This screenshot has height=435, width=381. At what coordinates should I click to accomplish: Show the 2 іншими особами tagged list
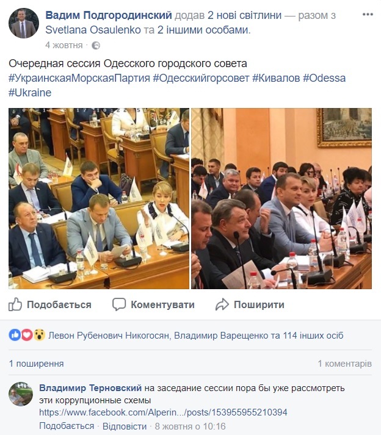pyautogui.click(x=204, y=30)
